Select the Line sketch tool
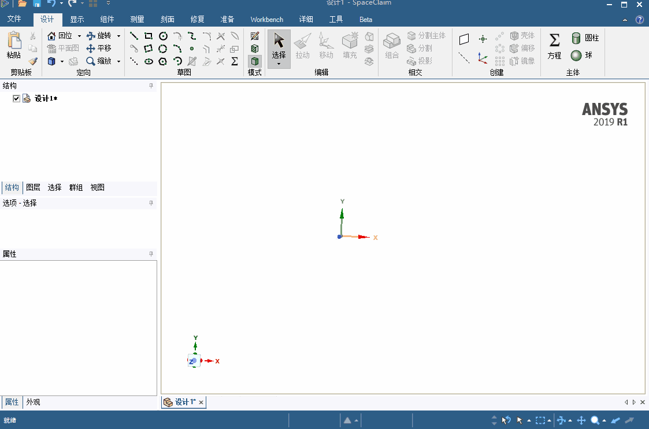This screenshot has height=429, width=649. (133, 36)
